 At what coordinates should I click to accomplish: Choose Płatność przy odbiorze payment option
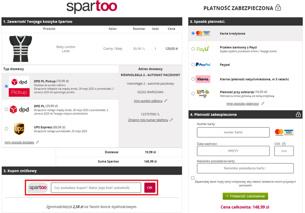(x=193, y=93)
